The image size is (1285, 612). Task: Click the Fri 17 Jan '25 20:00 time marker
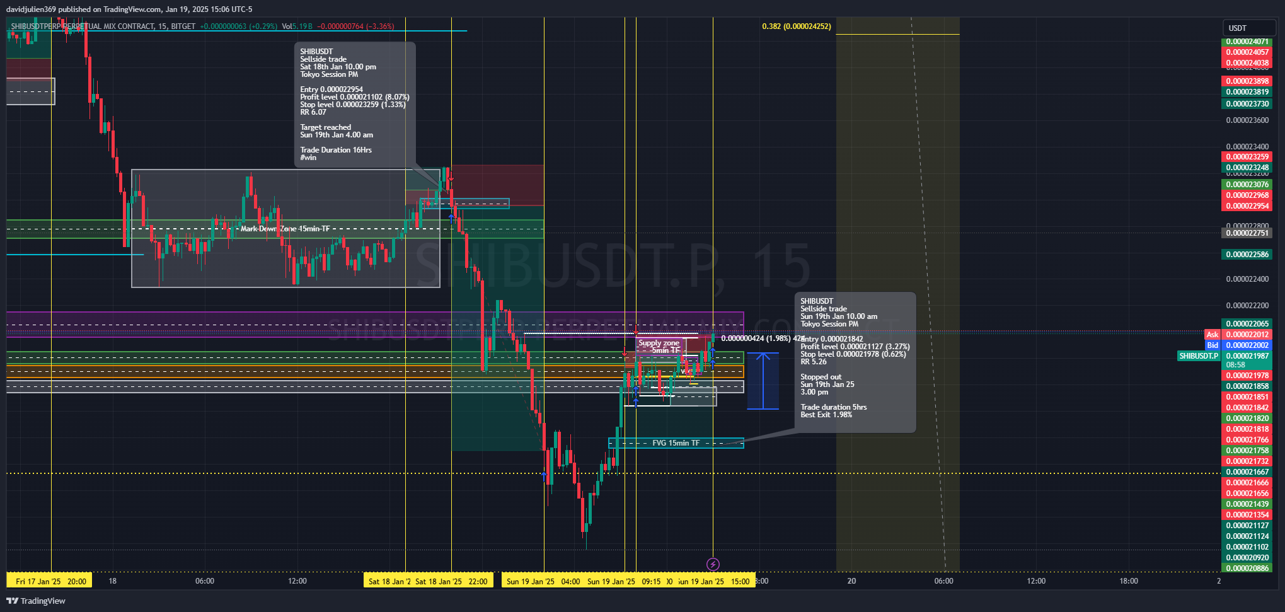click(49, 581)
